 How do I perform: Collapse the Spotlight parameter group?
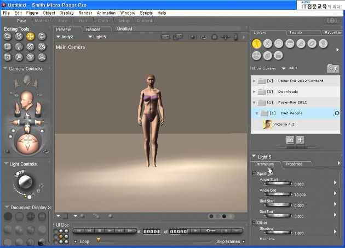[254, 173]
